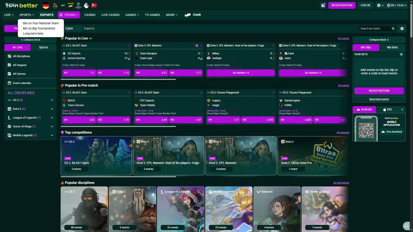This screenshot has width=413, height=232.
Task: Open the support headset chat icon
Action: click(x=406, y=226)
